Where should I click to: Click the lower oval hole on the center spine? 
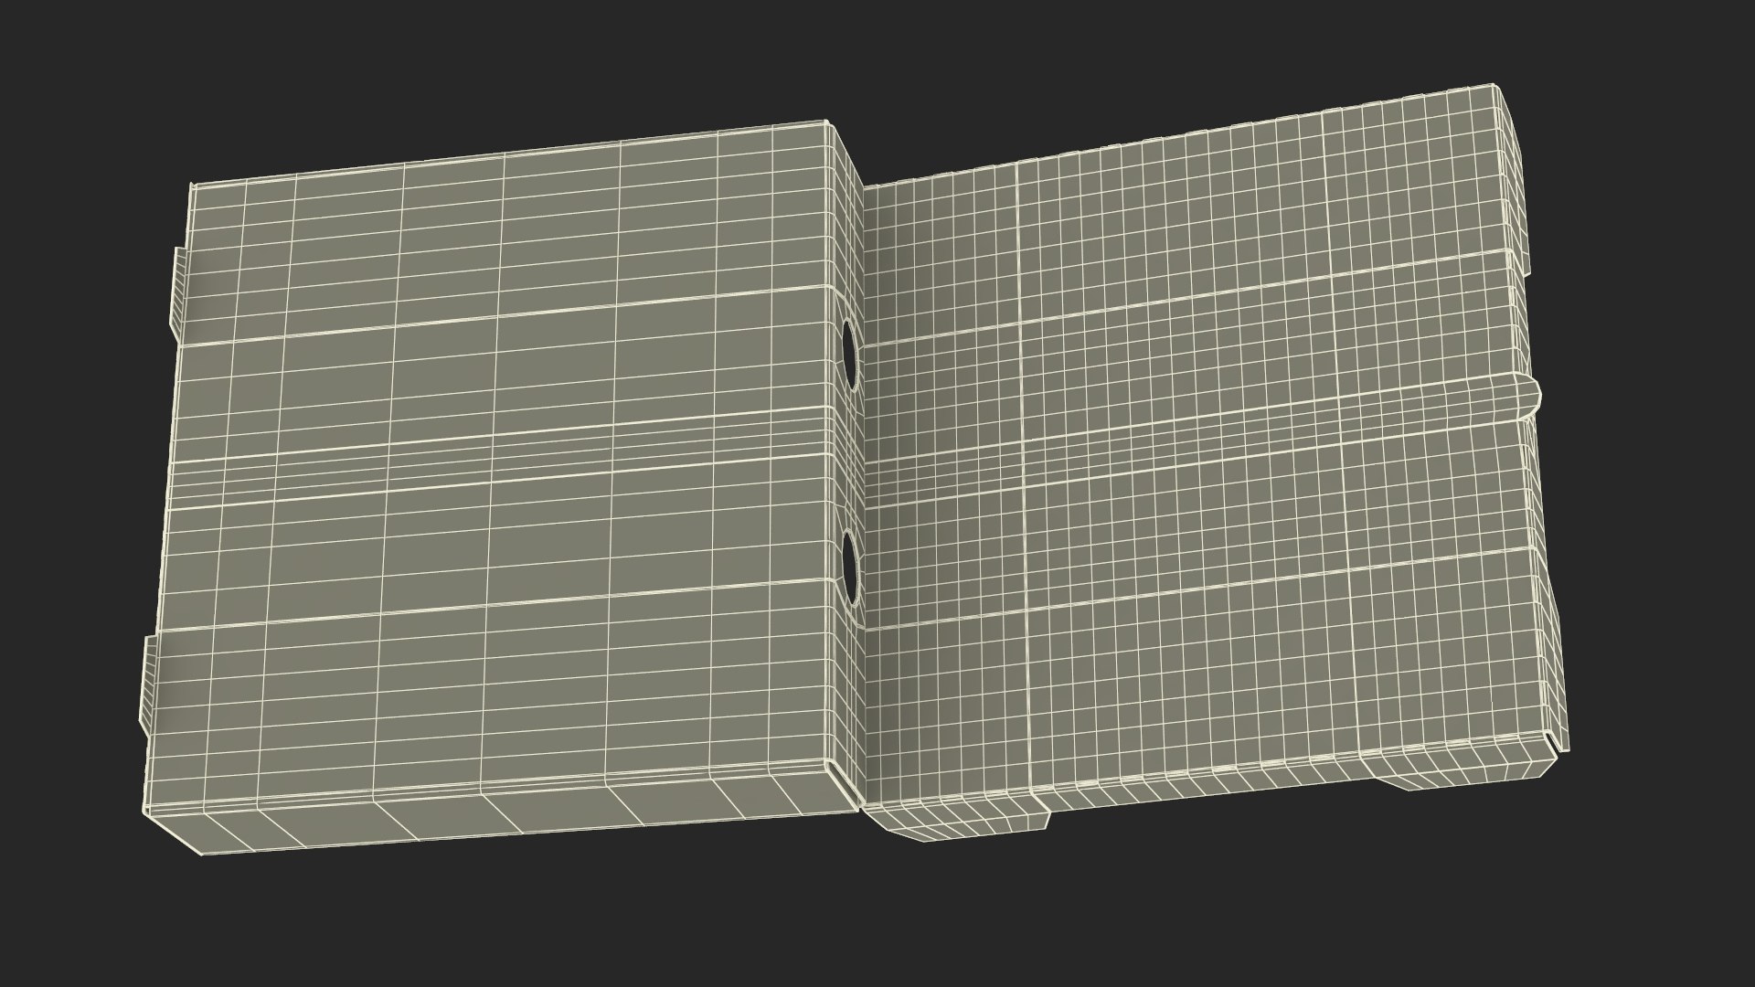[x=849, y=568]
